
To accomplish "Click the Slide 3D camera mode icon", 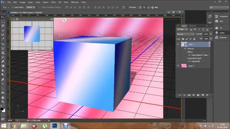I will point(152,7).
